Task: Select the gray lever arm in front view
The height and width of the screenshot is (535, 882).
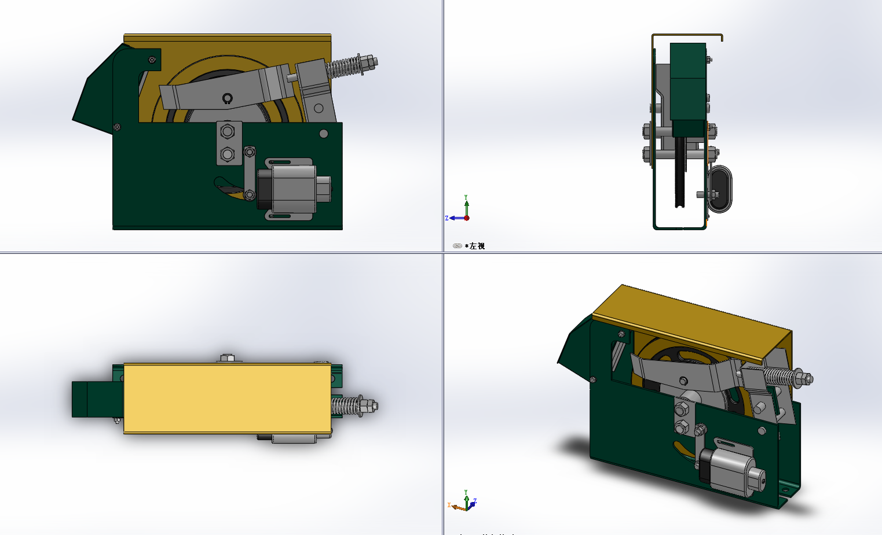Action: [226, 90]
